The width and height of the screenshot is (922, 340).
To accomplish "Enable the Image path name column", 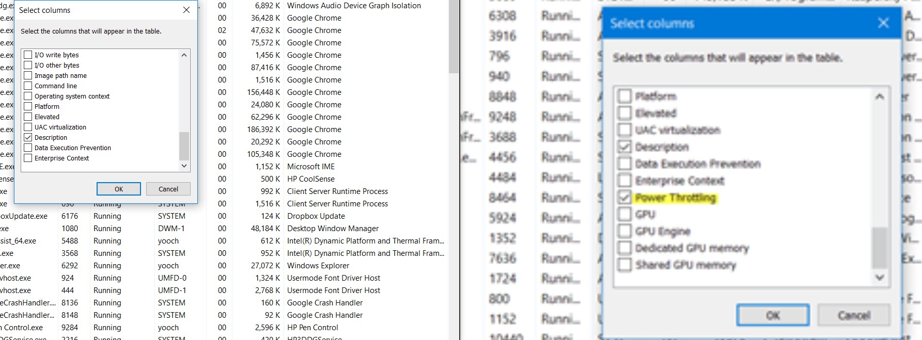I will 28,75.
